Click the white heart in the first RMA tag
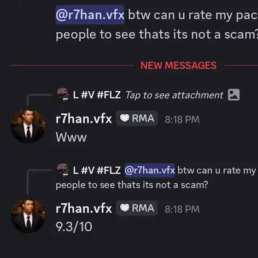 point(124,118)
